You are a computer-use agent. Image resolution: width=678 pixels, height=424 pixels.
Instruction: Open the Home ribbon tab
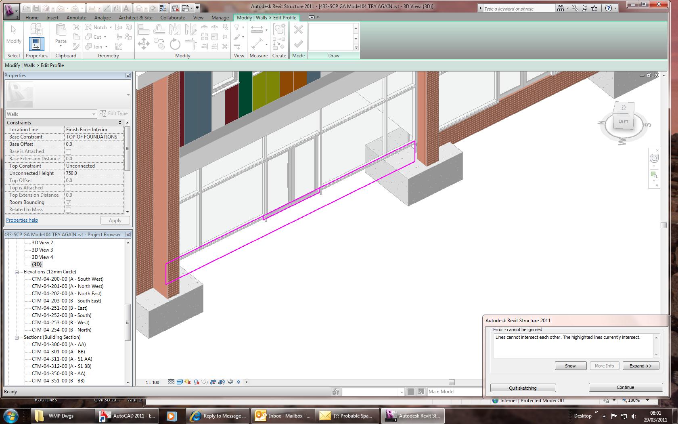tap(32, 18)
